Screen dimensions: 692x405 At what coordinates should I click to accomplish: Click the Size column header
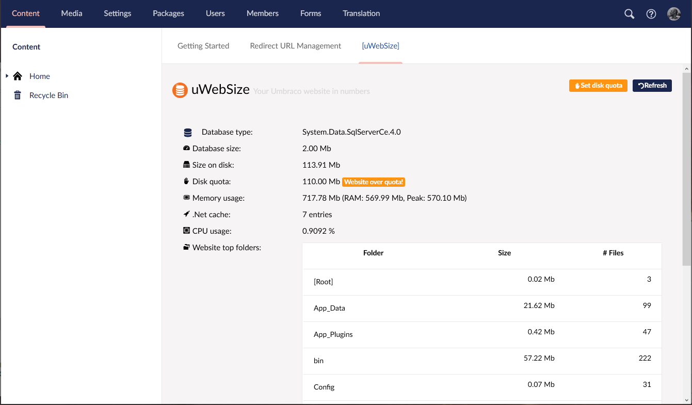505,253
